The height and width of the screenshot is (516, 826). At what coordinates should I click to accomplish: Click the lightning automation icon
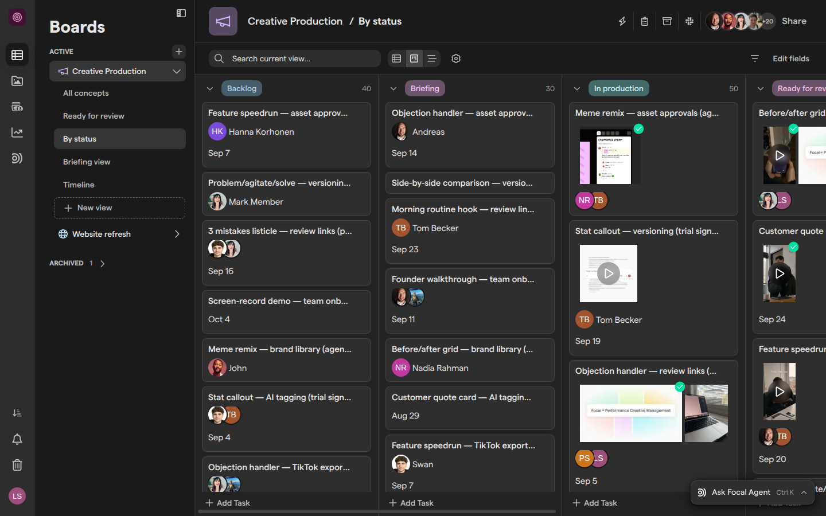click(622, 21)
